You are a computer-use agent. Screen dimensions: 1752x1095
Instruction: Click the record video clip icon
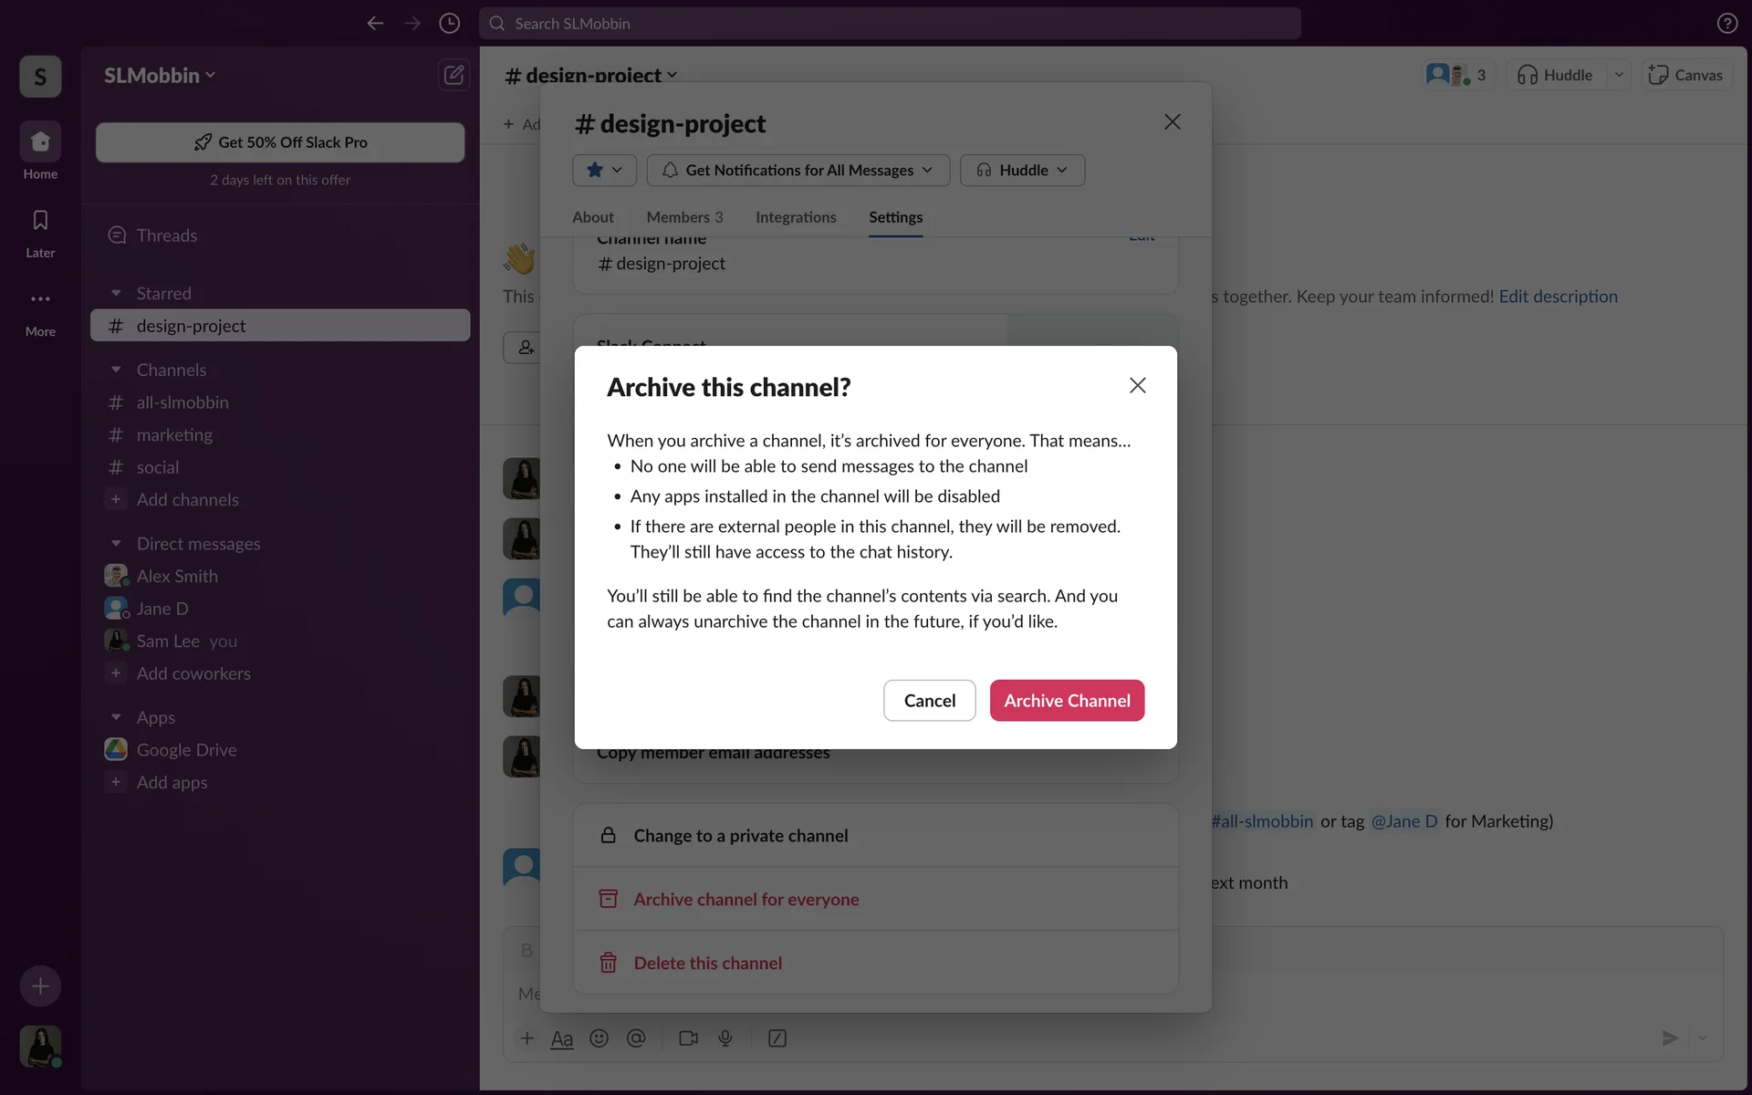[688, 1038]
